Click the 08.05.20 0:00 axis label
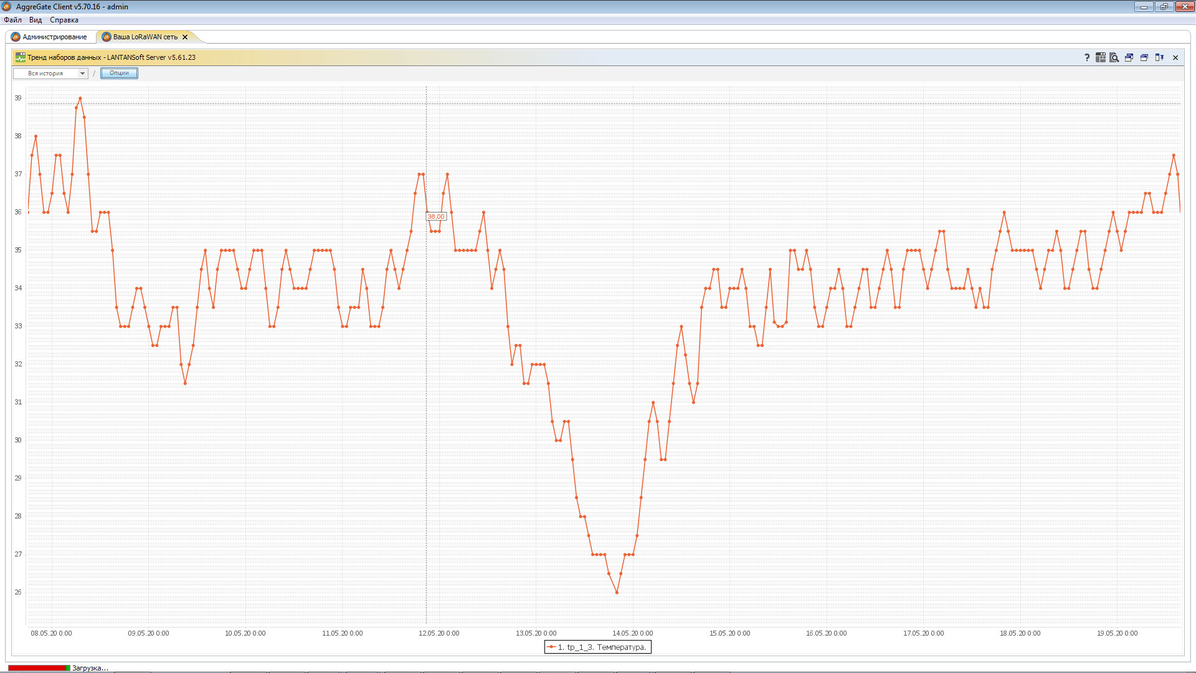Screen dimensions: 1196x673 pyautogui.click(x=51, y=633)
